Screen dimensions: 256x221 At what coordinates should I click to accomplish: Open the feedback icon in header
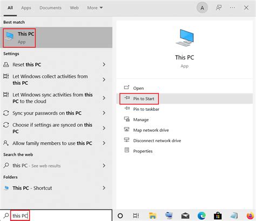point(219,8)
